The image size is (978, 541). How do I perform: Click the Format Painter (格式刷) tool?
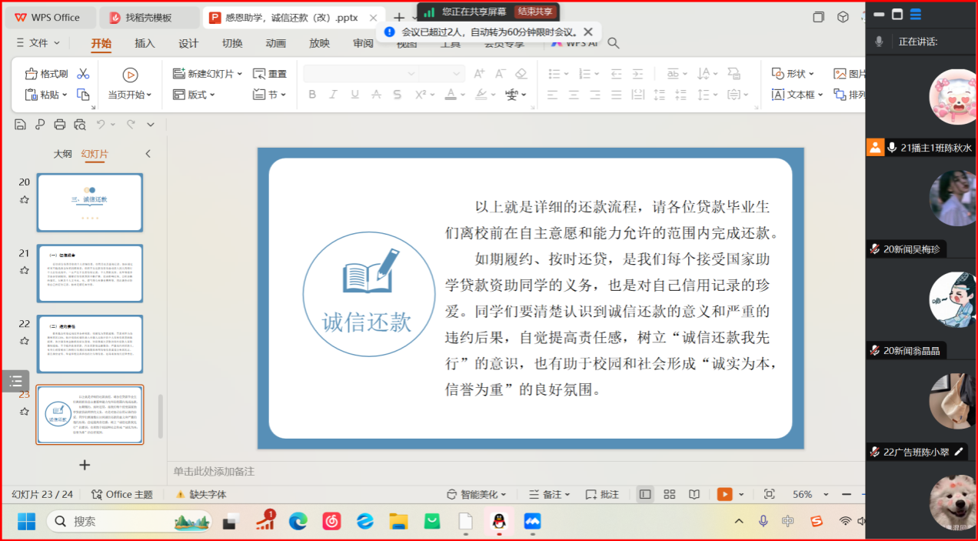(46, 74)
